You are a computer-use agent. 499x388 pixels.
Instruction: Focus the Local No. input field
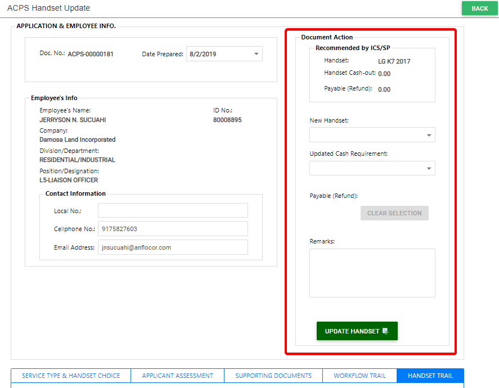(x=173, y=210)
